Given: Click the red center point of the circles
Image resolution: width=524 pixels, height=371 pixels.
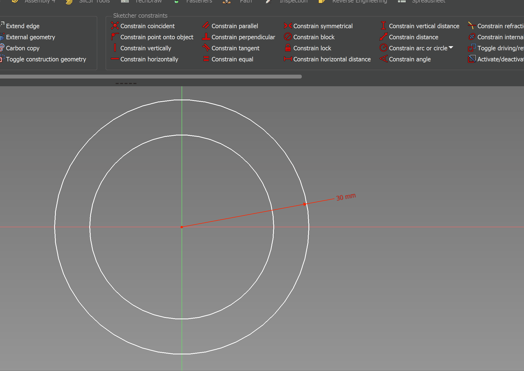Looking at the screenshot, I should [x=182, y=227].
